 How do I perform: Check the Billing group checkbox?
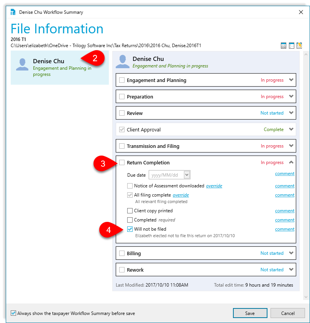click(x=122, y=253)
